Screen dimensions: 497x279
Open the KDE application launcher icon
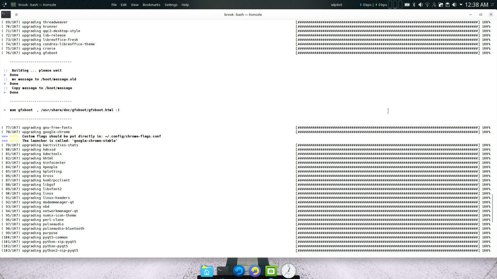point(4,4)
